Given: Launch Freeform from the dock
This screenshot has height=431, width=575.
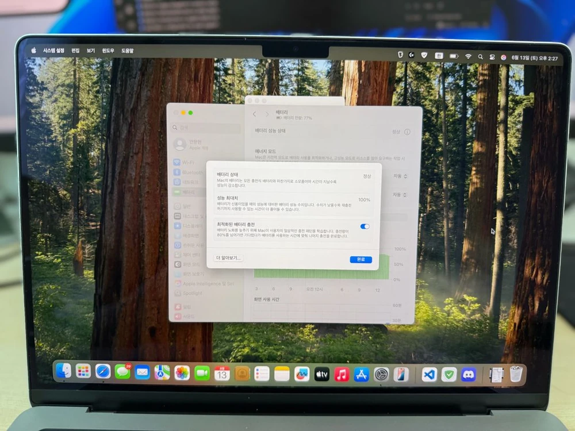Looking at the screenshot, I should click(302, 374).
